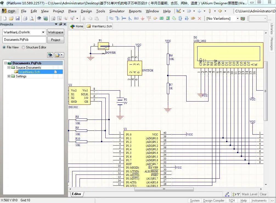This screenshot has height=203, width=276.
Task: Select the Structure Editor radio button
Action: point(23,47)
